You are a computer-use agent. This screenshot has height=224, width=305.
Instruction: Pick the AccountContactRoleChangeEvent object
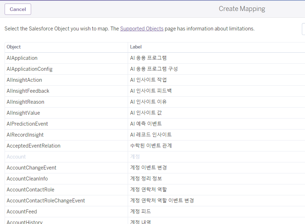click(x=46, y=201)
